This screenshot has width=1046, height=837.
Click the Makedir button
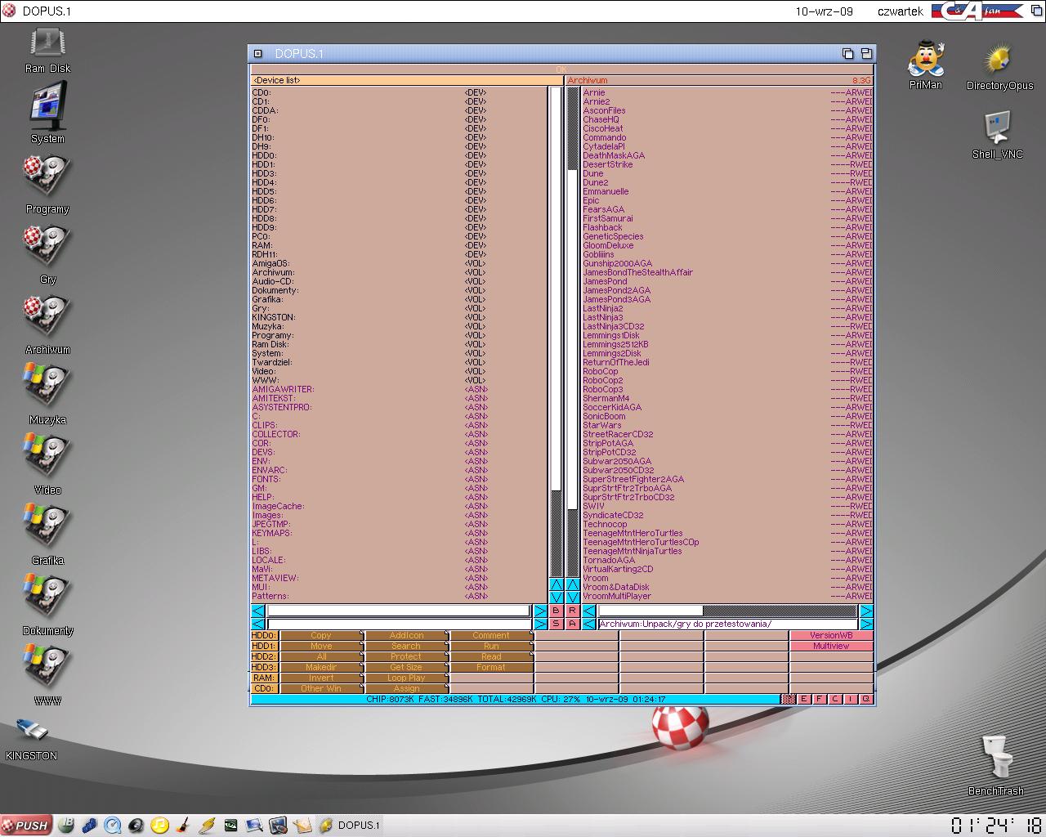click(321, 667)
